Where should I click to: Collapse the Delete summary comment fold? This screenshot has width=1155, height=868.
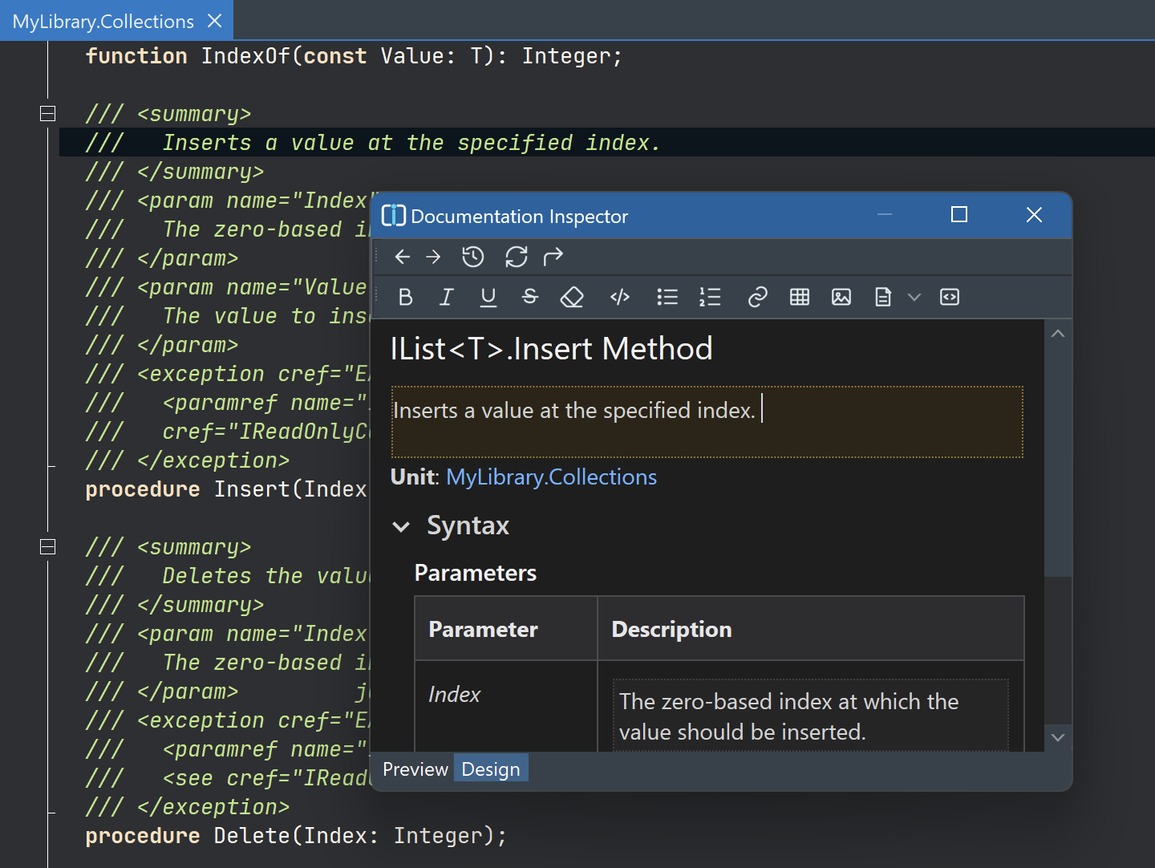(48, 546)
